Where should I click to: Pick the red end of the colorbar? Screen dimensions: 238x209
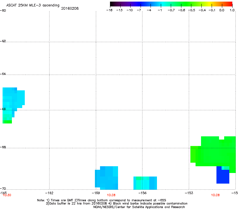pyautogui.click(x=230, y=4)
